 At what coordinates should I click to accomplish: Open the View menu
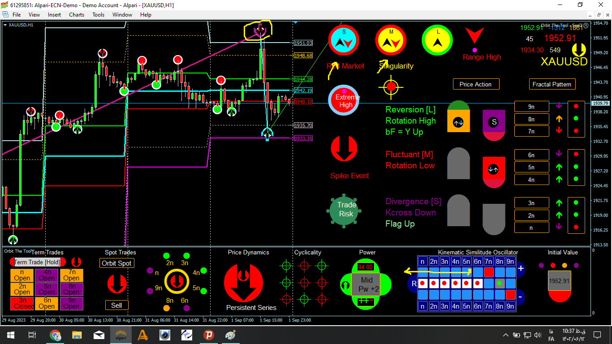(34, 15)
